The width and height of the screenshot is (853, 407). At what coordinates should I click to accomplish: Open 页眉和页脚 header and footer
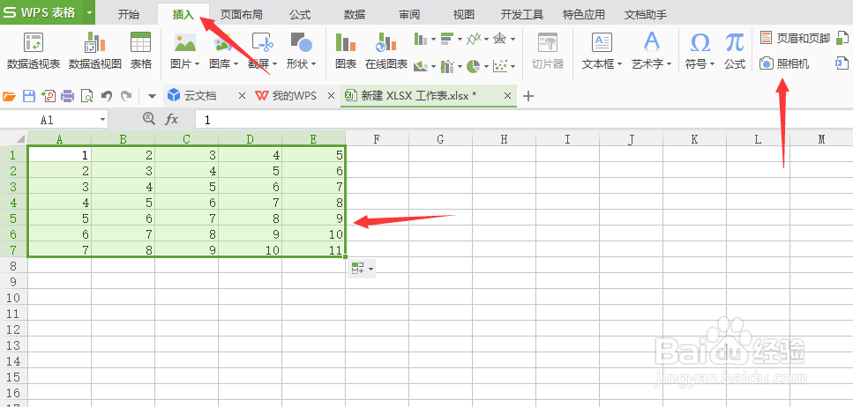(x=794, y=38)
